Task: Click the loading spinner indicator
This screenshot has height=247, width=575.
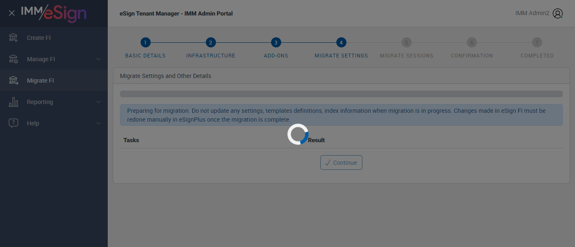Action: pos(298,134)
